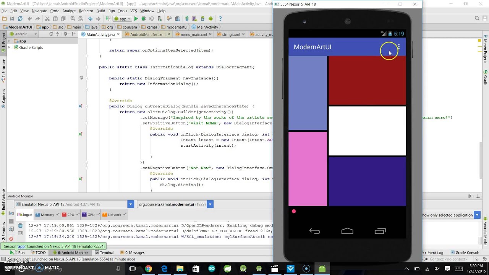Tap the pink rectangle in emulator
Image resolution: width=489 pixels, height=275 pixels.
pos(308,169)
